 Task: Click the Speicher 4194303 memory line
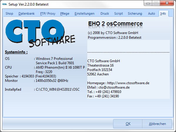(31, 76)
